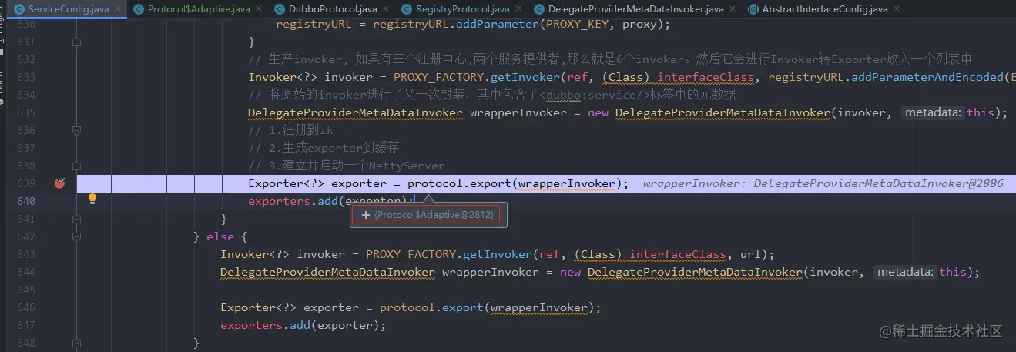Click addParameterAndEncoded on line 633
This screenshot has width=1016, height=352.
tap(927, 77)
